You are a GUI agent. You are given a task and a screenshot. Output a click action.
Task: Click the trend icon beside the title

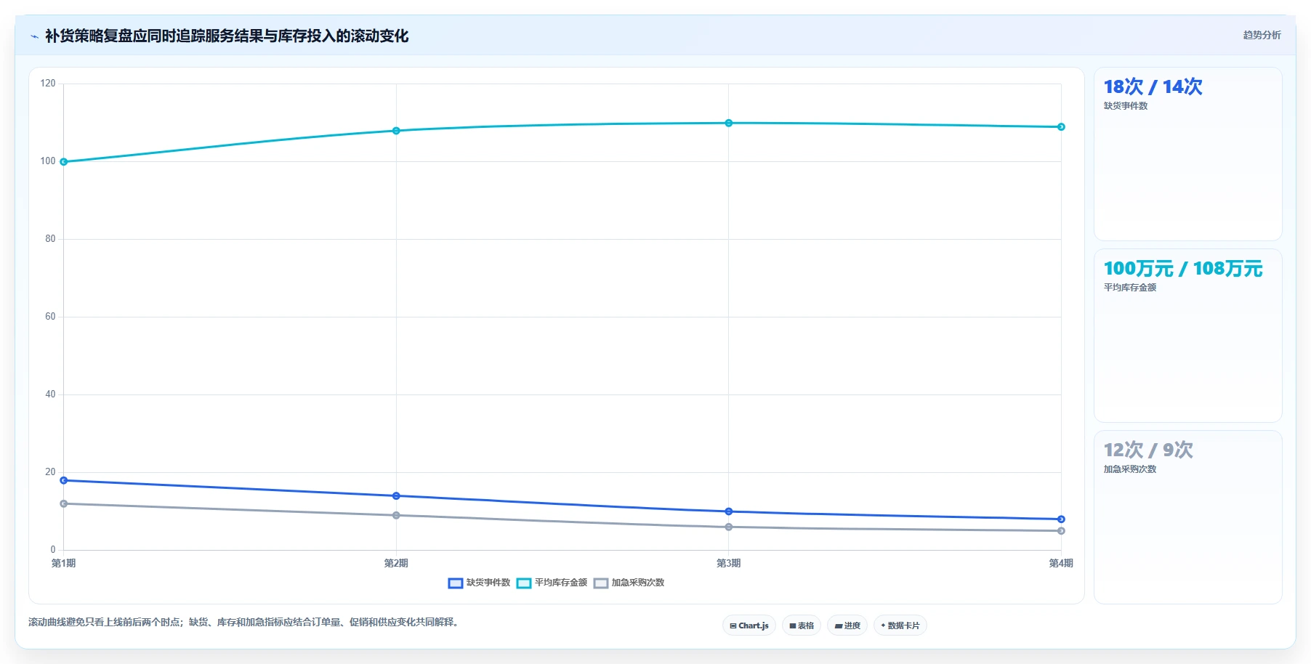pos(34,36)
